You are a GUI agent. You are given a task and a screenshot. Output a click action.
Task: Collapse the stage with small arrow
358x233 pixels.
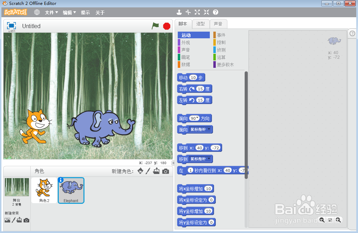(173, 163)
